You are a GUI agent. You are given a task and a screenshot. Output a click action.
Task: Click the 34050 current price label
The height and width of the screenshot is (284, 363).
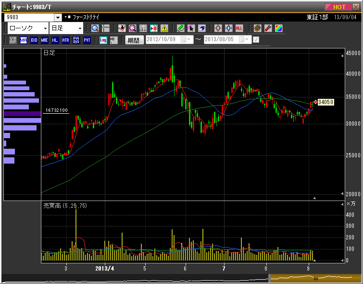[325, 102]
